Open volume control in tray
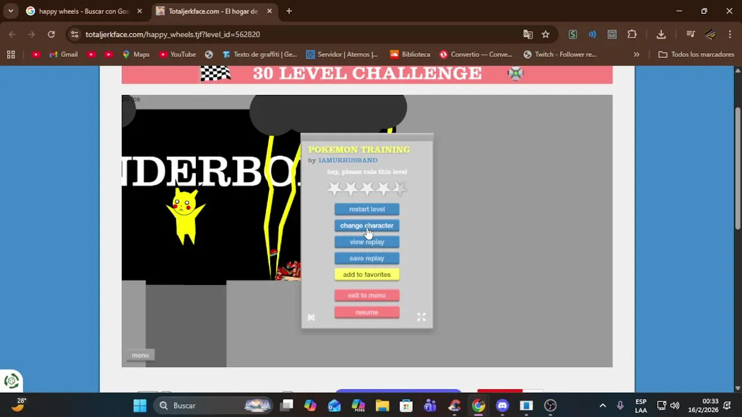Image resolution: width=742 pixels, height=417 pixels. [x=675, y=405]
